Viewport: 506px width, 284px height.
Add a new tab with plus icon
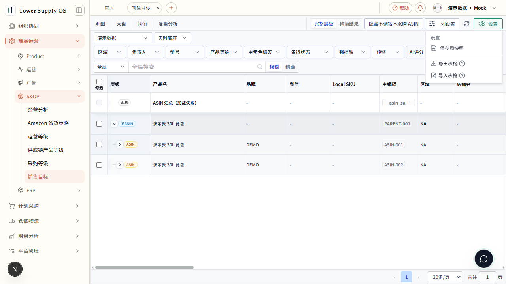point(171,8)
